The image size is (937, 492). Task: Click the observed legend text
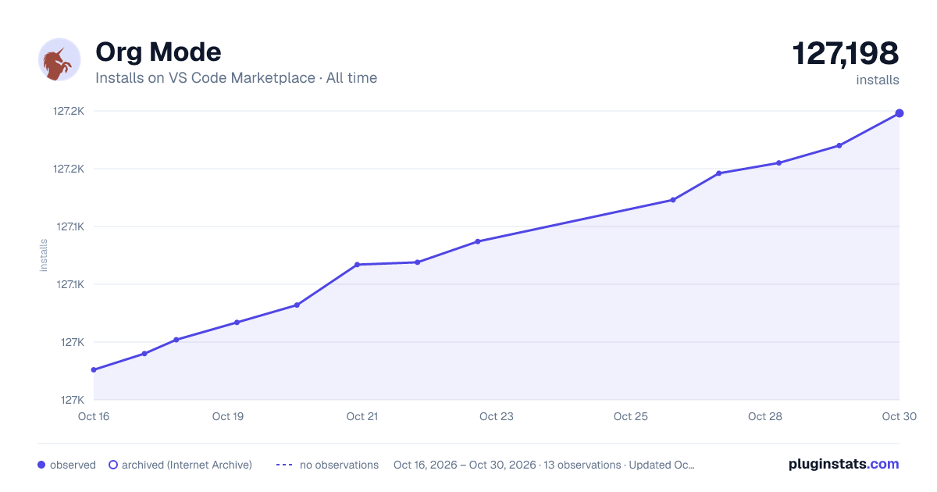[x=73, y=465]
